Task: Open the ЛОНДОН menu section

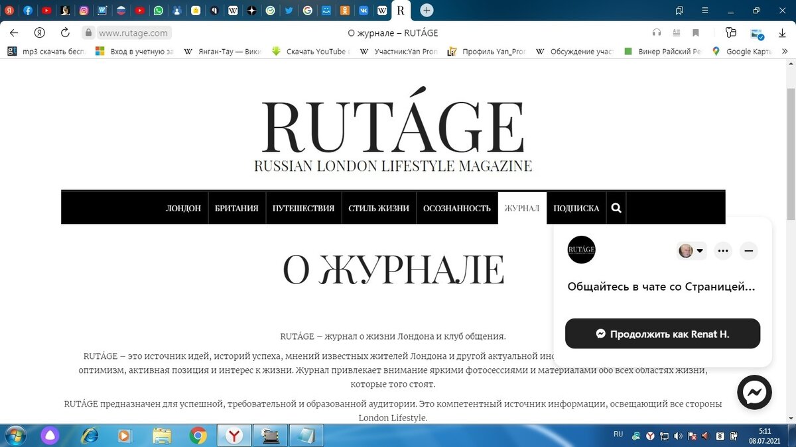Action: pos(183,208)
